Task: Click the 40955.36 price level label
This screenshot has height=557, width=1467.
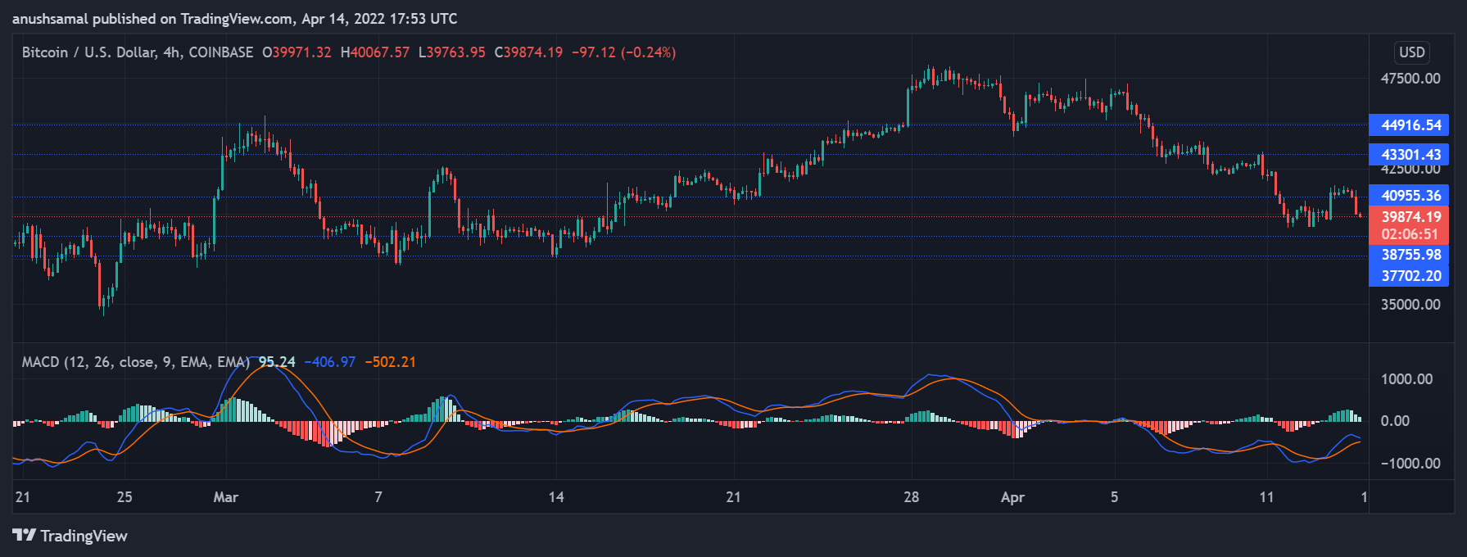Action: (1409, 195)
